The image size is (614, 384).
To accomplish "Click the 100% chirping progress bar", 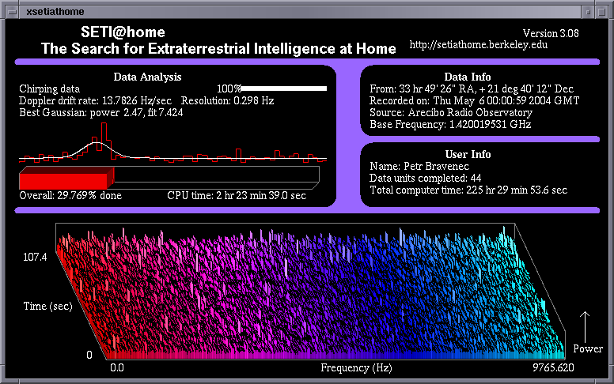I will (x=283, y=88).
